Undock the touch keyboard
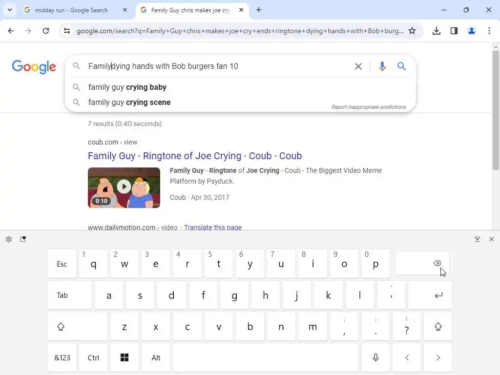This screenshot has height=375, width=500. pos(478,239)
